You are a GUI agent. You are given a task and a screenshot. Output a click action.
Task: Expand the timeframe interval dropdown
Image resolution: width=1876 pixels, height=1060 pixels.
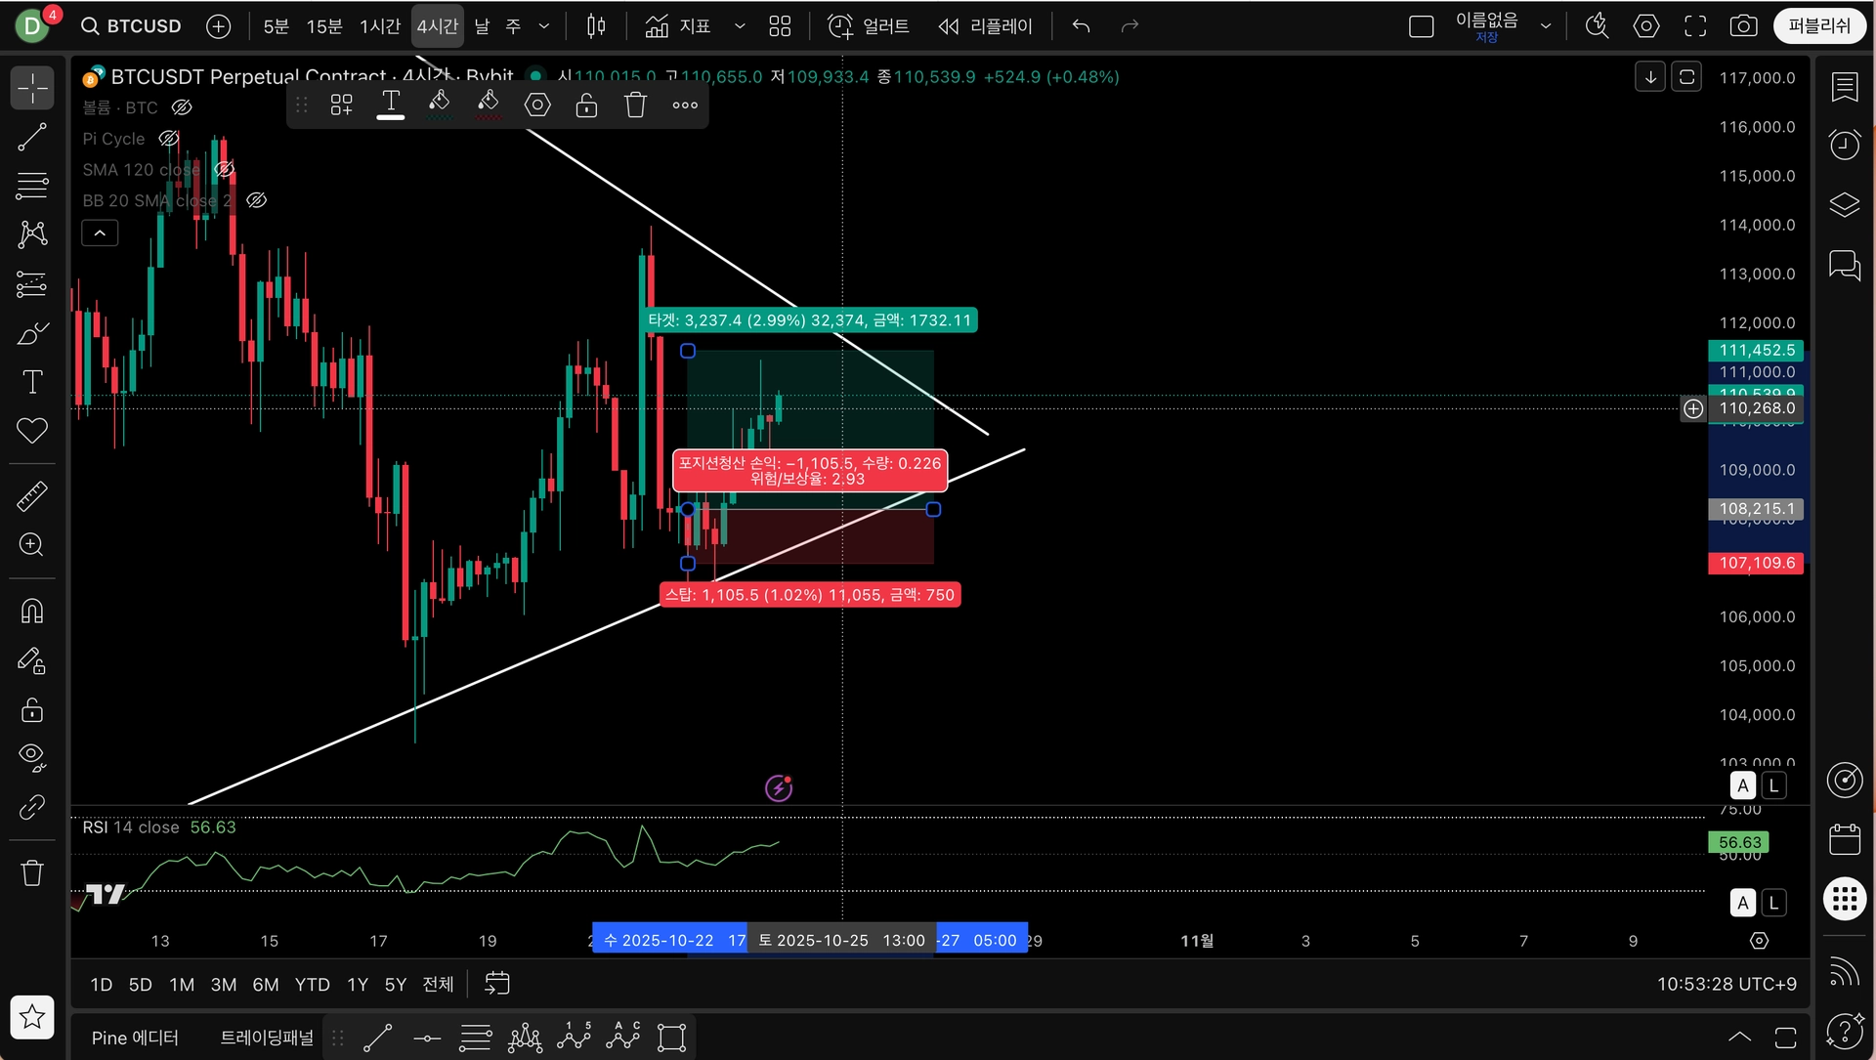(x=544, y=26)
